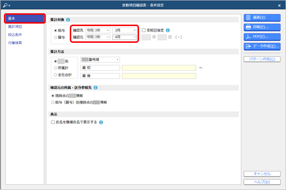Choose the 別 aggregation radio option
The width and height of the screenshot is (286, 190).
click(x=56, y=61)
